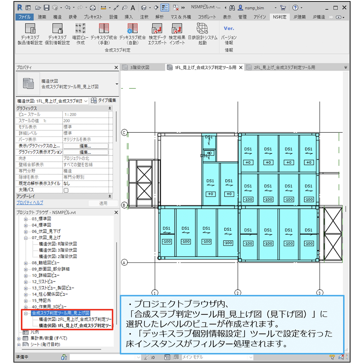Switch to the 3階梁伏図 view tab
Image resolution: width=364 pixels, height=364 pixels.
tap(140, 67)
